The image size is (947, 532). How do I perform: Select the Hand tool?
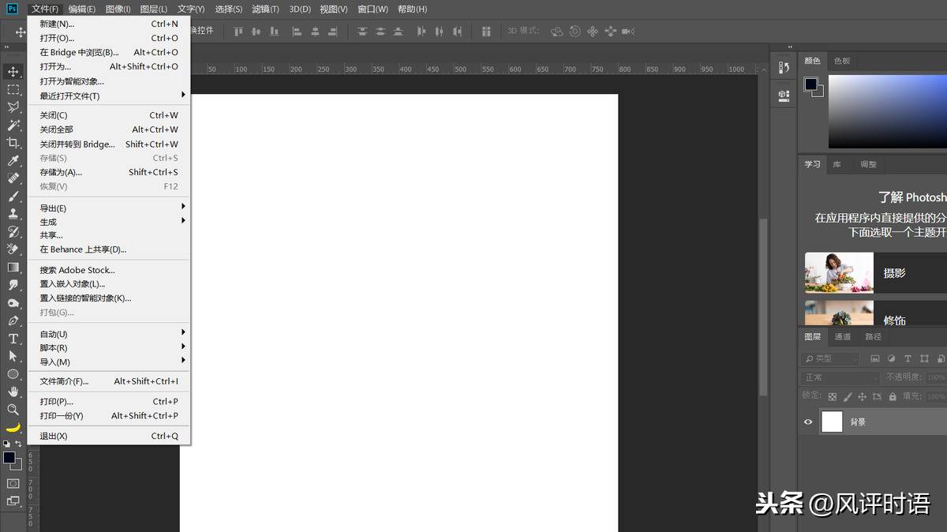coord(13,392)
